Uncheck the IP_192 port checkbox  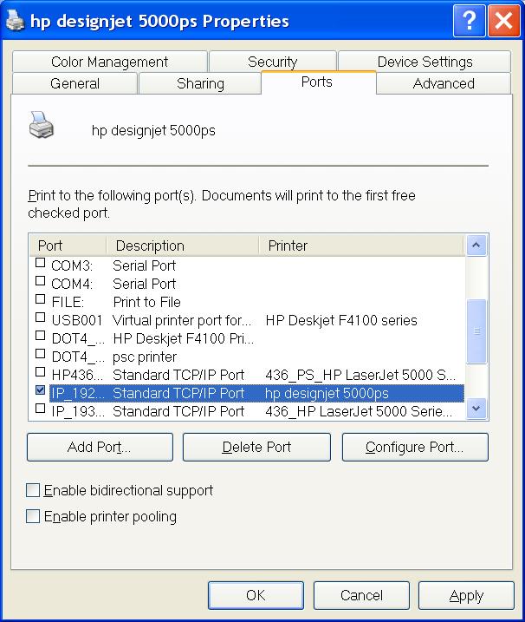[40, 390]
